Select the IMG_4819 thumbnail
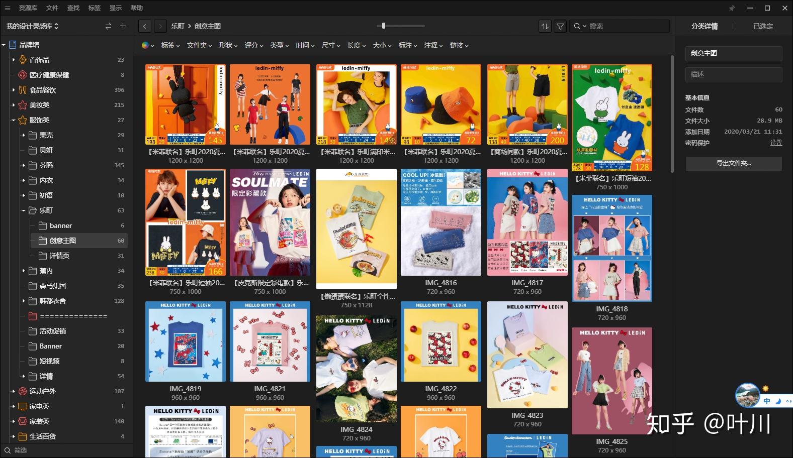The width and height of the screenshot is (793, 458). coord(186,341)
